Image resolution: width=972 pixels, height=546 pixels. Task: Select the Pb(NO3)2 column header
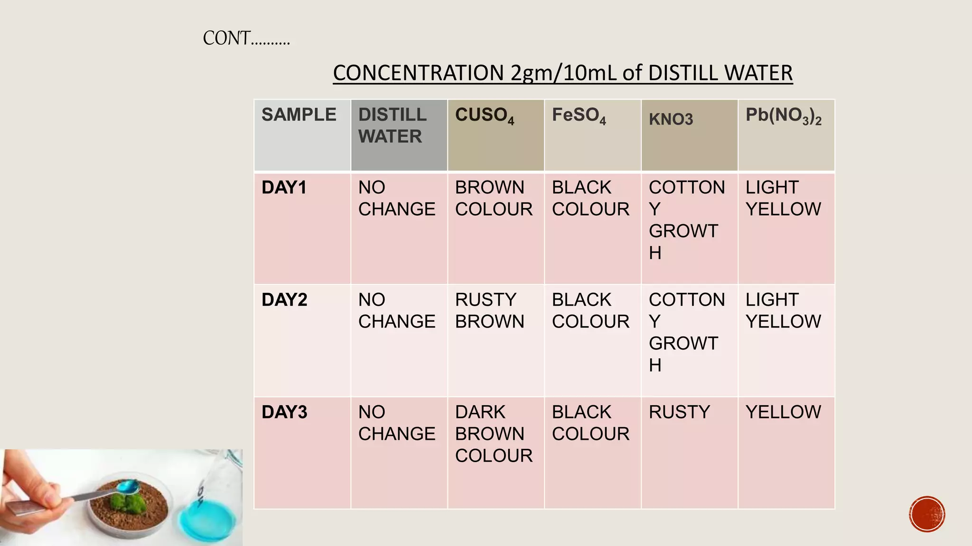[786, 135]
